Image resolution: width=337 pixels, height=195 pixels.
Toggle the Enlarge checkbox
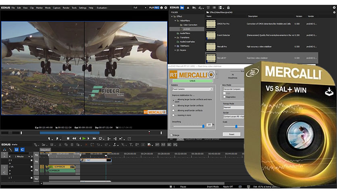[171, 135]
